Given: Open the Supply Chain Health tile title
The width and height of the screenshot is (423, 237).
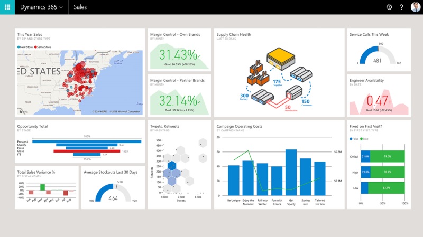Looking at the screenshot, I should [x=234, y=34].
